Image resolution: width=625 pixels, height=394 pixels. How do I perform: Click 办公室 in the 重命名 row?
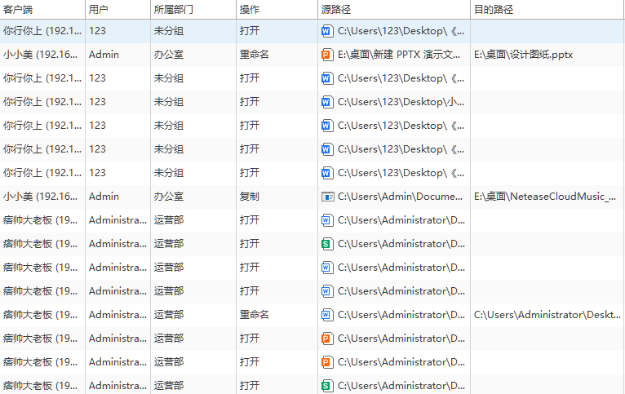pyautogui.click(x=169, y=55)
